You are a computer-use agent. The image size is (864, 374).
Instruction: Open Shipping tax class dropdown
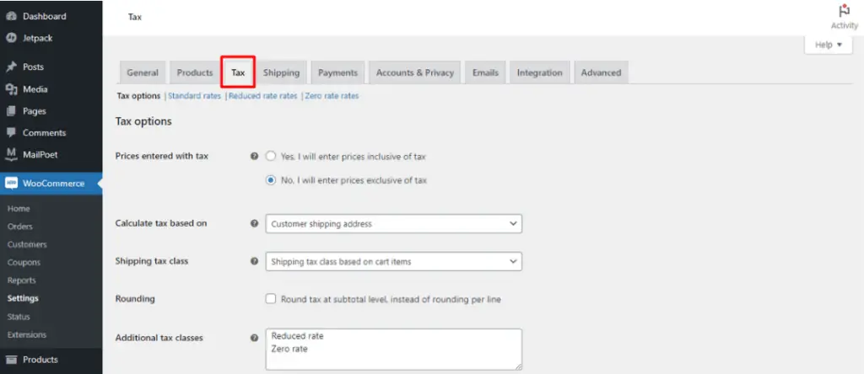[x=393, y=261]
